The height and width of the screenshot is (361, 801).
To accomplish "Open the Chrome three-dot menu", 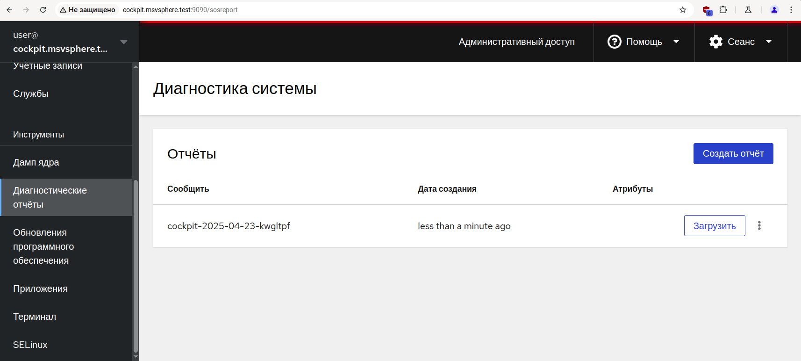I will point(791,10).
